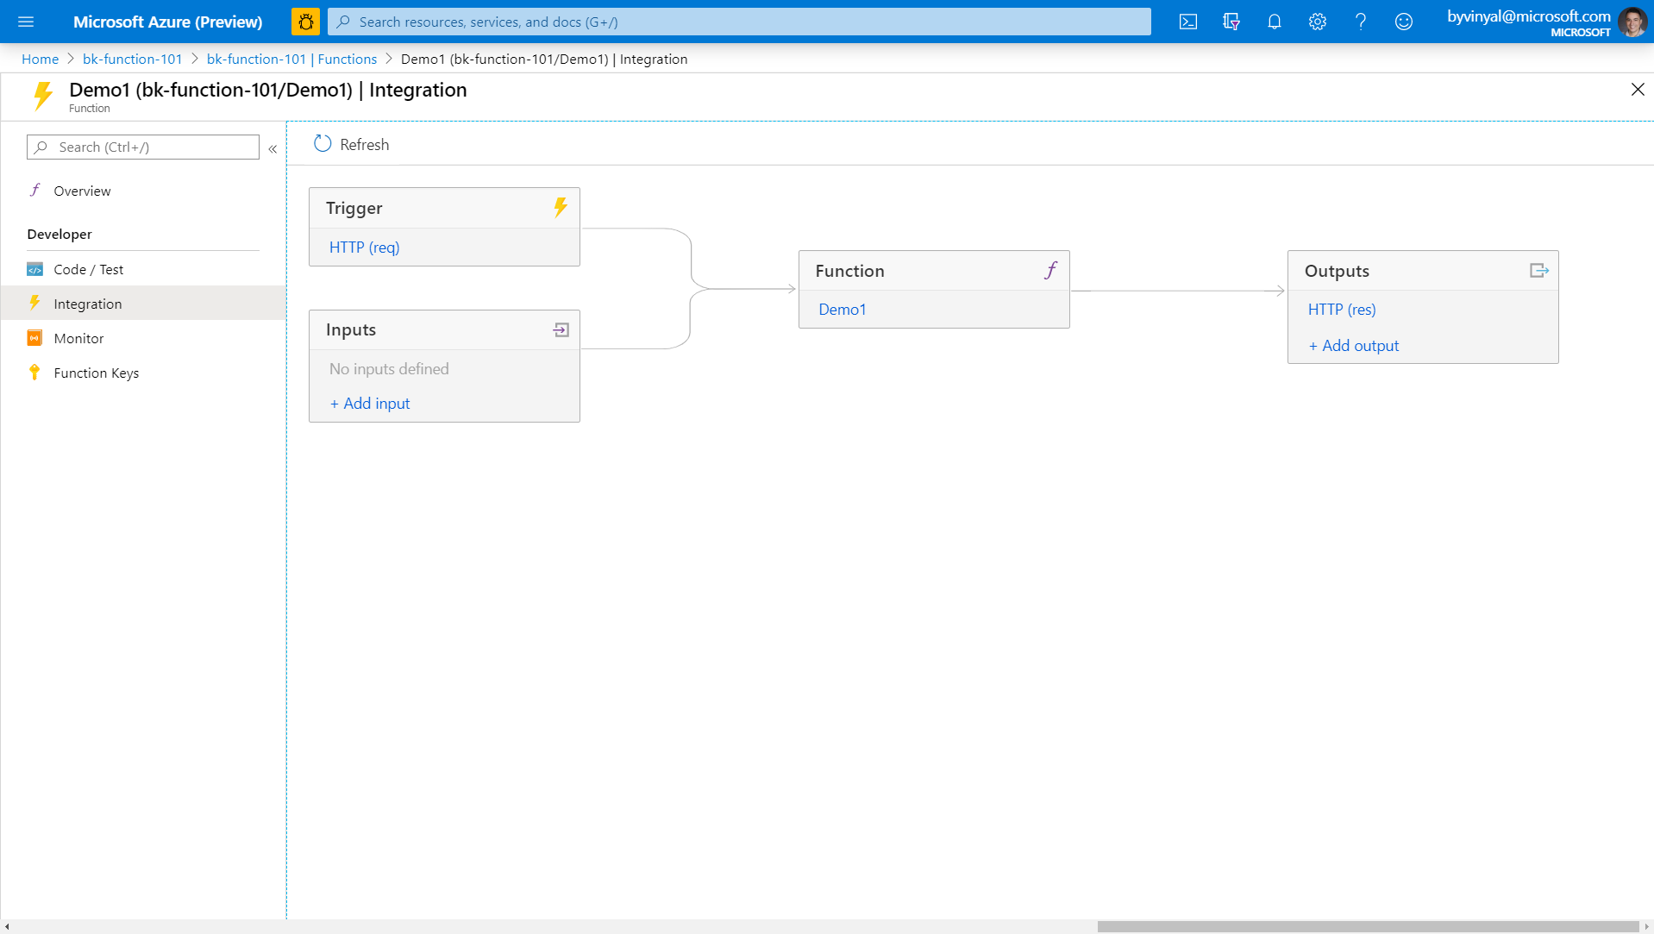Open the notifications bell
Screen dimensions: 1654x934
[x=1274, y=22]
